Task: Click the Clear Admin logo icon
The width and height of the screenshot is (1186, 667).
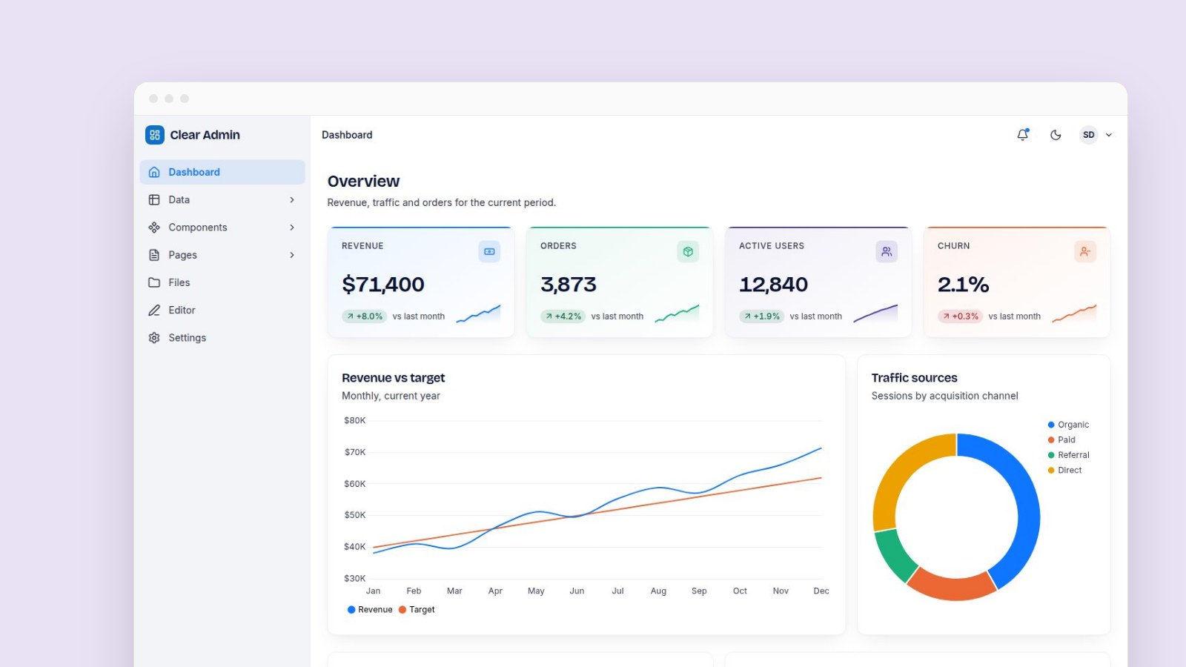Action: pos(154,135)
